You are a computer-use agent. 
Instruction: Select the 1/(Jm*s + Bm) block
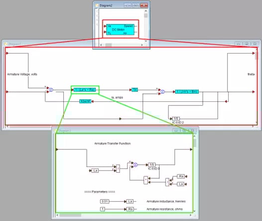click(x=187, y=91)
